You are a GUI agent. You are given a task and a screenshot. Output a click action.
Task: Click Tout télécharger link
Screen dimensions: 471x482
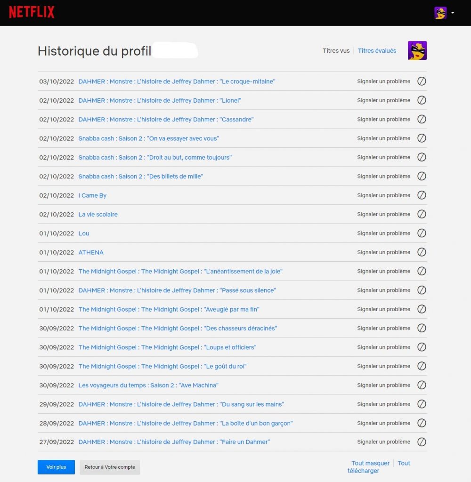(379, 467)
